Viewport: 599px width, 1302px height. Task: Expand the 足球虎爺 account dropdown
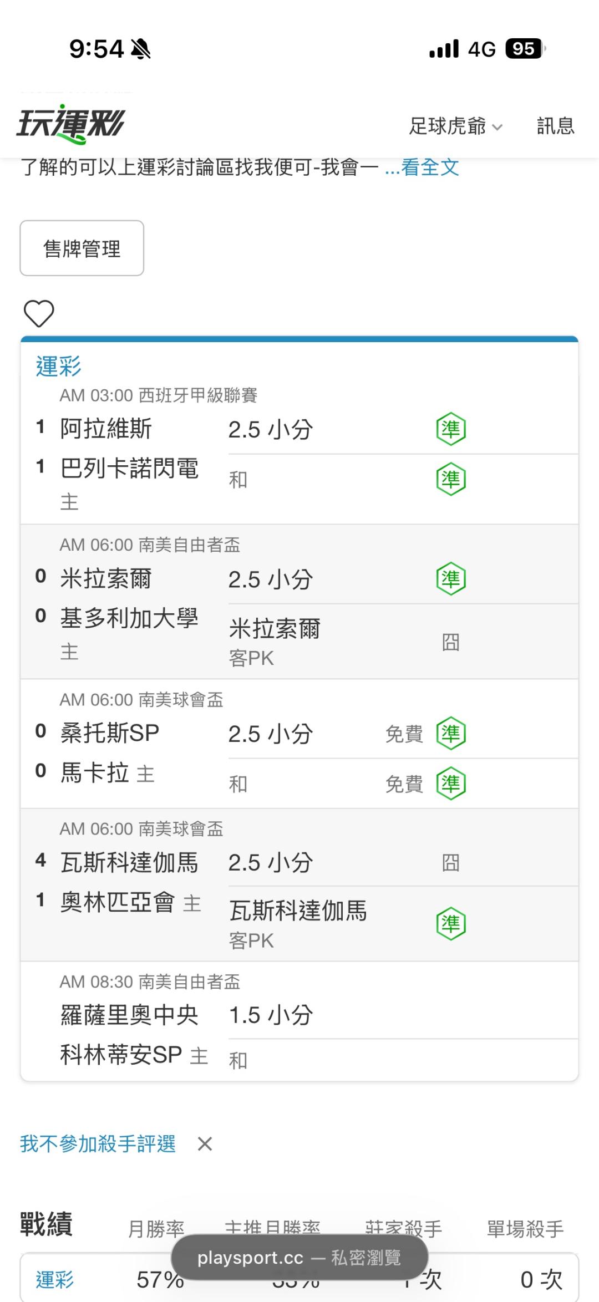pyautogui.click(x=456, y=126)
